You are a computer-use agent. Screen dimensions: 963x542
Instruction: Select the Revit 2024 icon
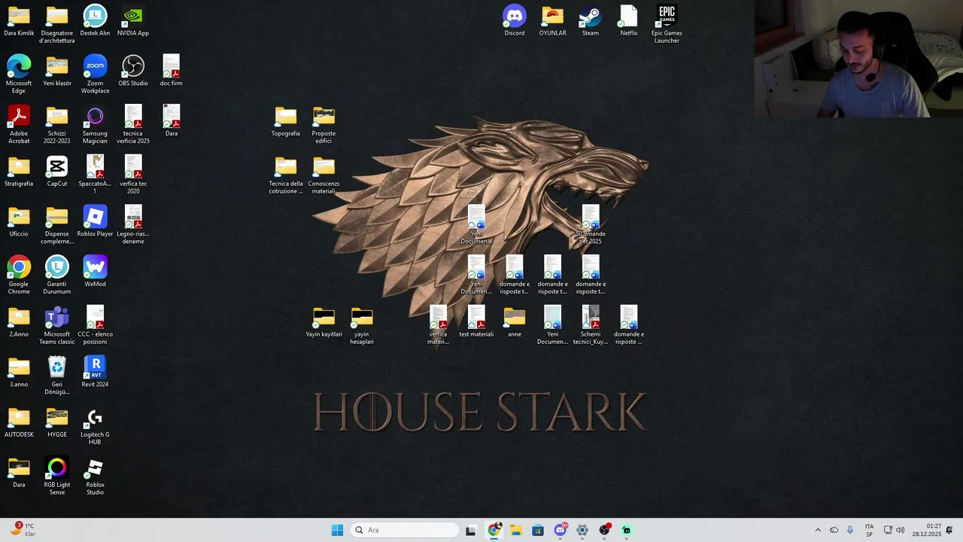pos(95,371)
